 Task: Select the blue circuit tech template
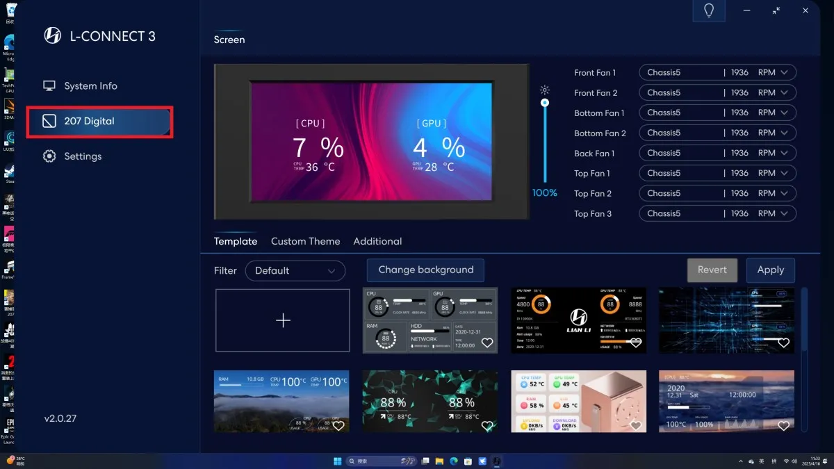[x=726, y=320]
